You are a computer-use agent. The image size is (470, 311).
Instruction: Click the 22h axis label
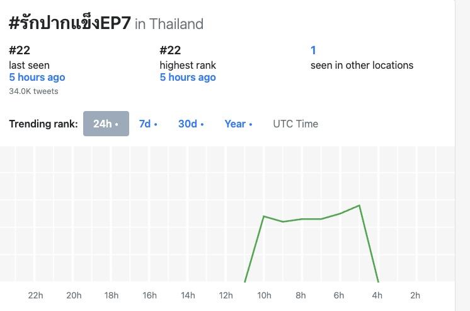coord(36,295)
